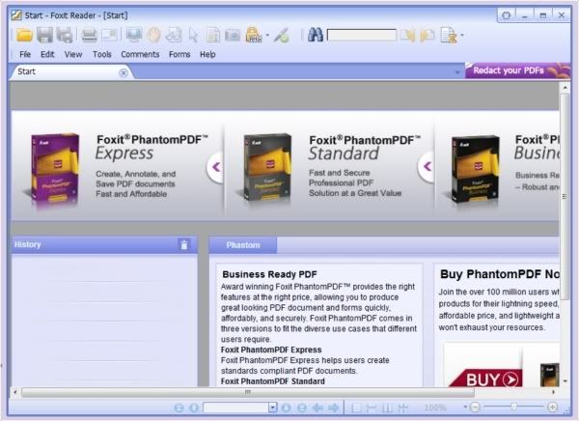Open the Tools menu
The image size is (579, 421).
pyautogui.click(x=102, y=54)
